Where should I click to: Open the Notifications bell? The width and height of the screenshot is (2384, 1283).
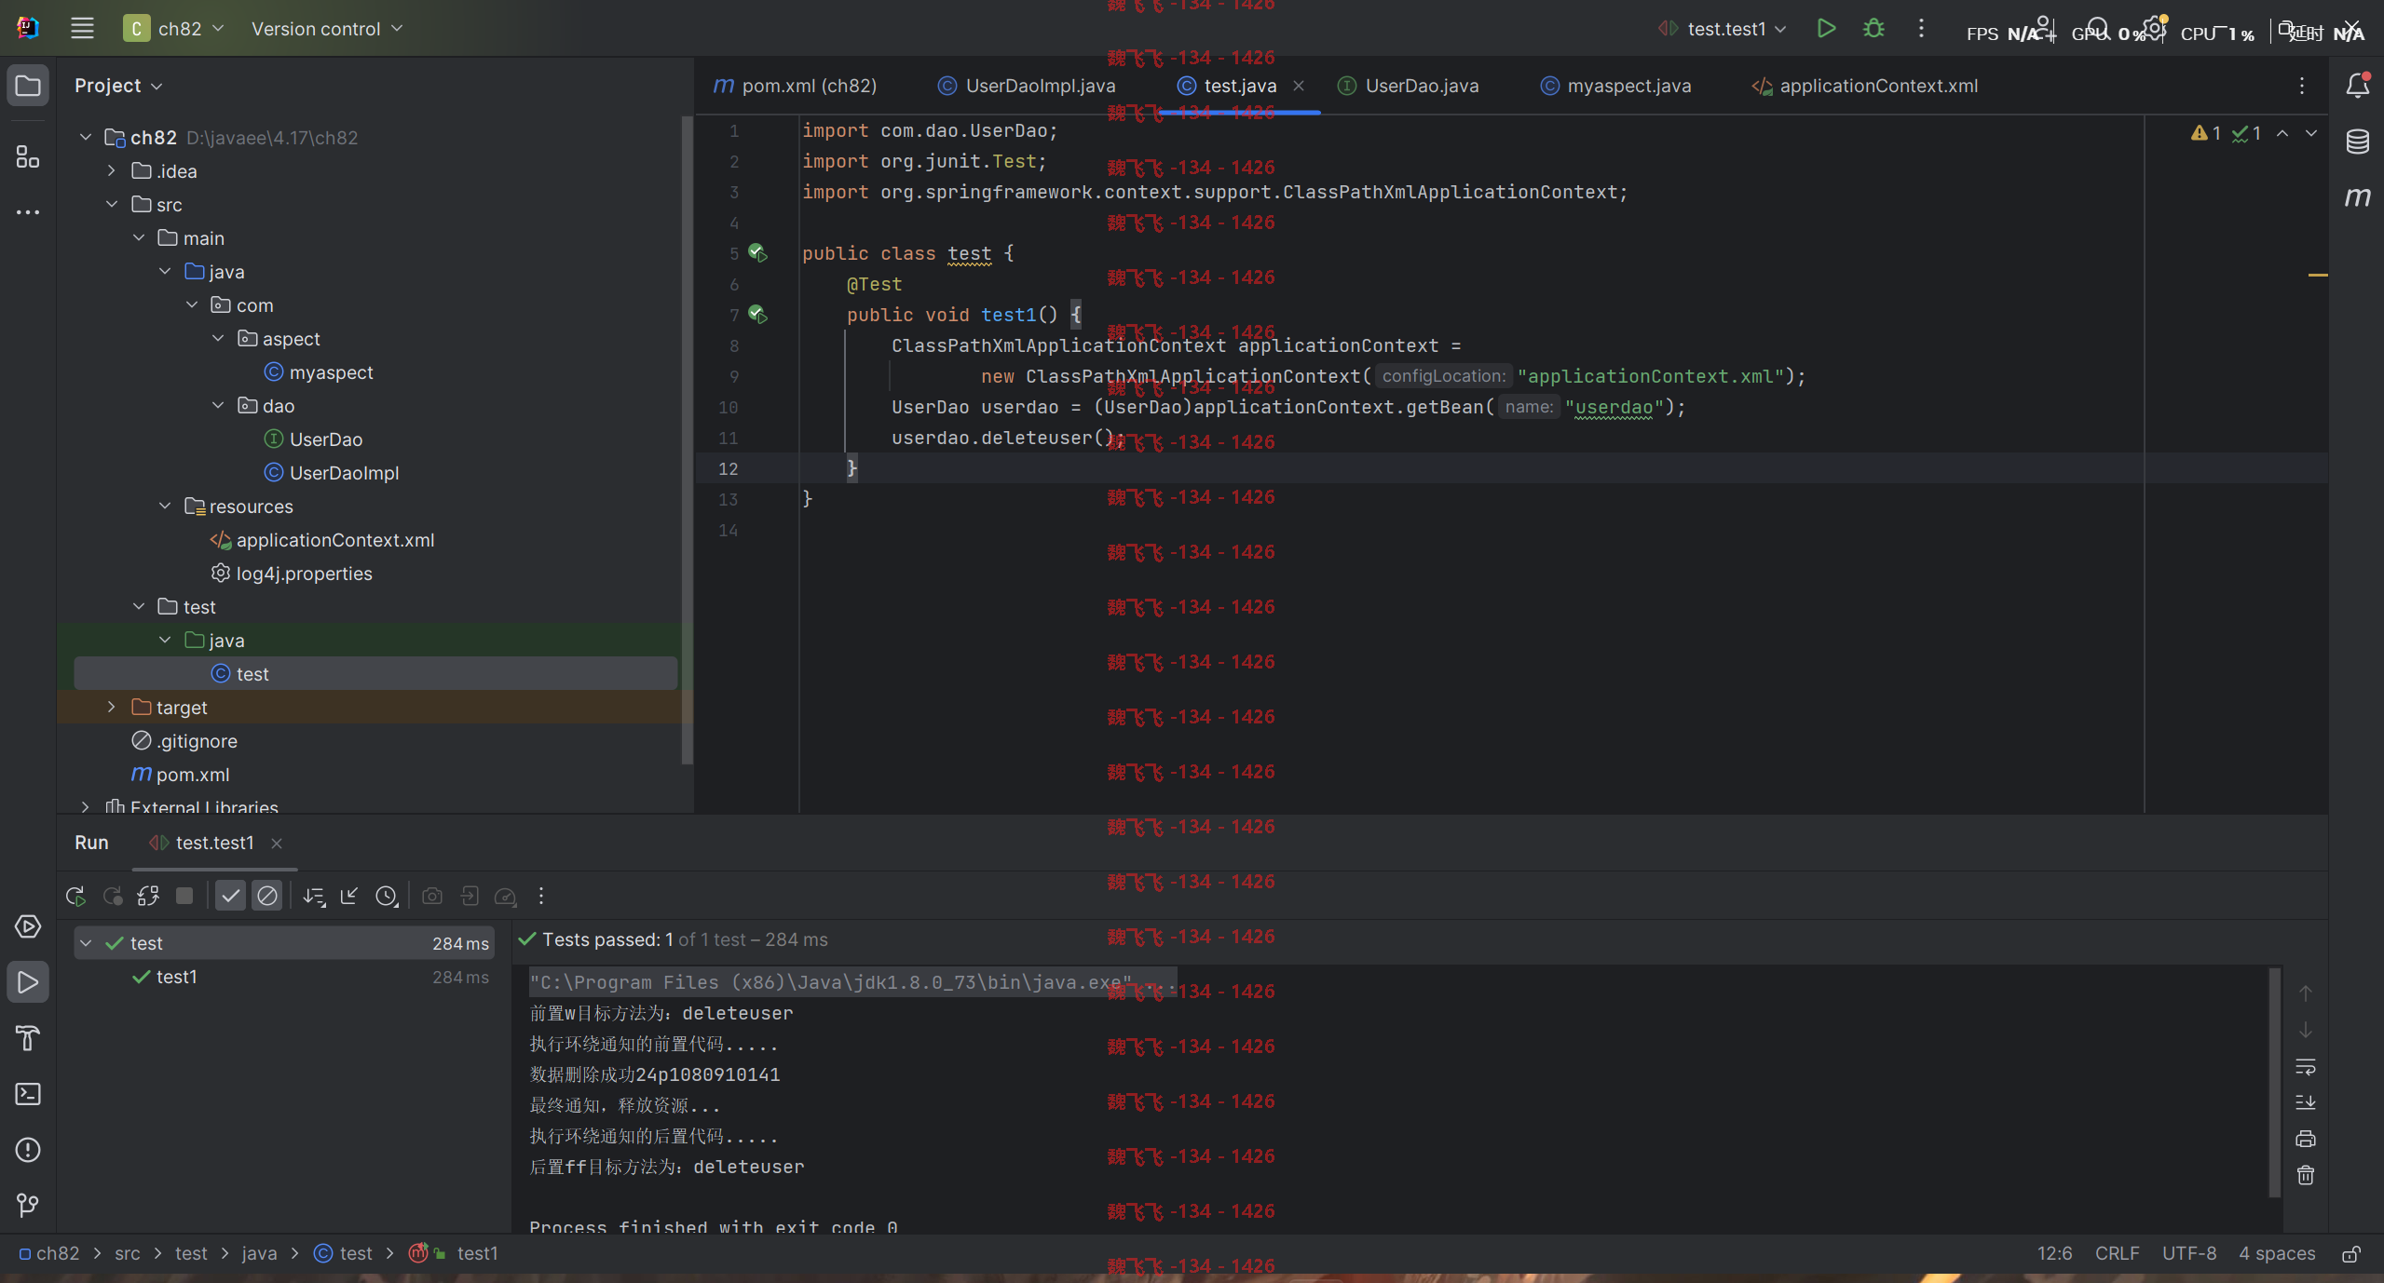click(2357, 86)
